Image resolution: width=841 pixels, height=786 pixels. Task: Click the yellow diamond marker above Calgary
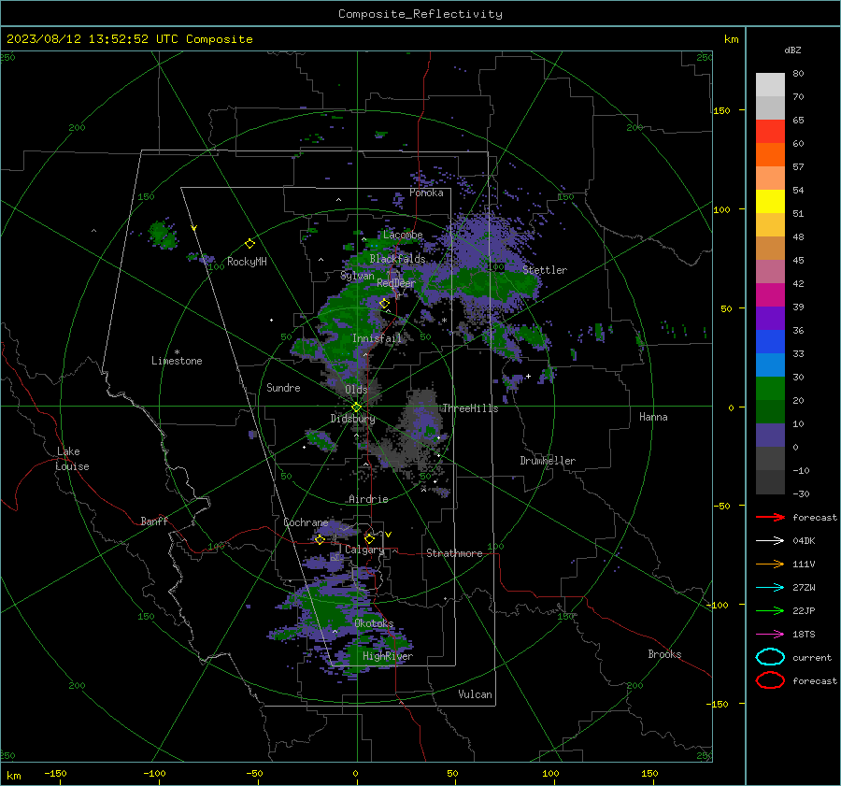pyautogui.click(x=369, y=538)
